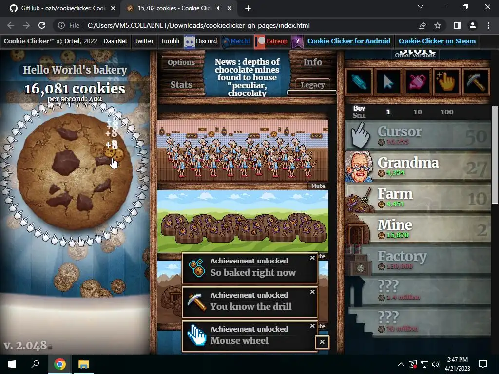
Task: Open the Orteil link
Action: (x=72, y=41)
